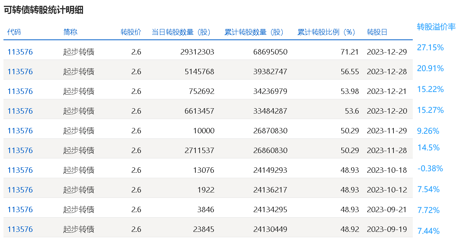Select premium rate value 9.26%
The height and width of the screenshot is (240, 473).
coord(428,131)
